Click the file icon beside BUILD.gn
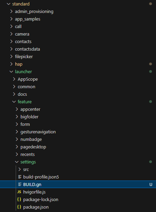 [x=20, y=184]
